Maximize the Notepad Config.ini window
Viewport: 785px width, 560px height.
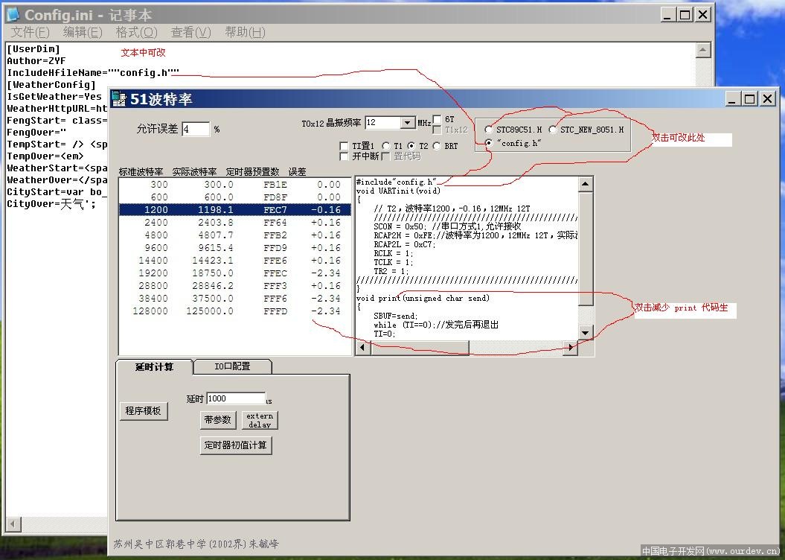click(685, 15)
